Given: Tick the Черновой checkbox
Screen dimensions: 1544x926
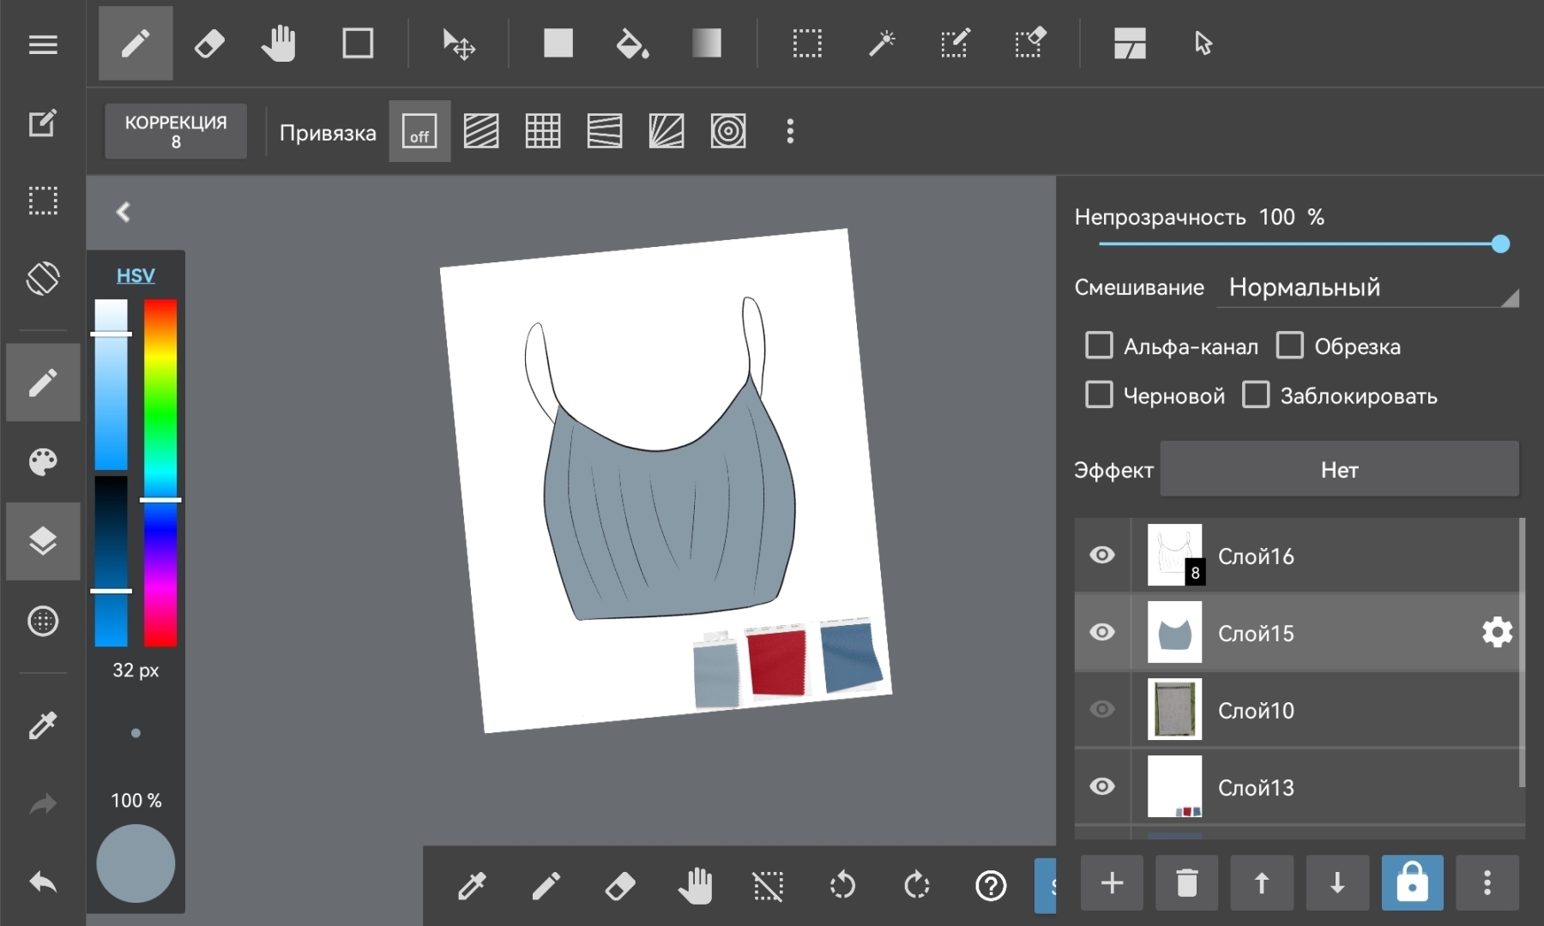Looking at the screenshot, I should pyautogui.click(x=1099, y=395).
